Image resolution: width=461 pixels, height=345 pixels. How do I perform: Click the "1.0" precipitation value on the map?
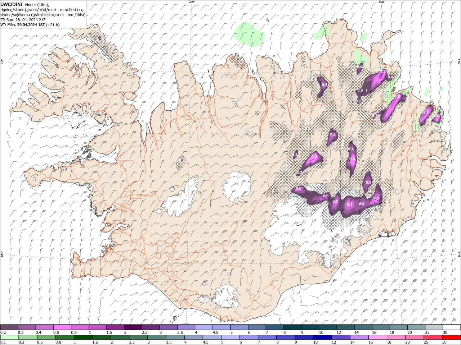398,96
